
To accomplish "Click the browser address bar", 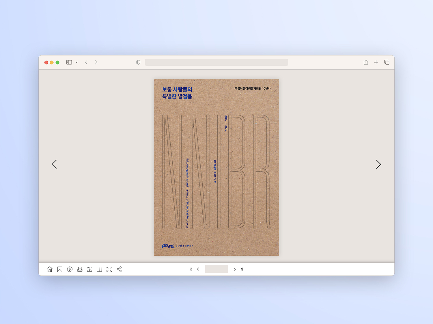I will [216, 62].
